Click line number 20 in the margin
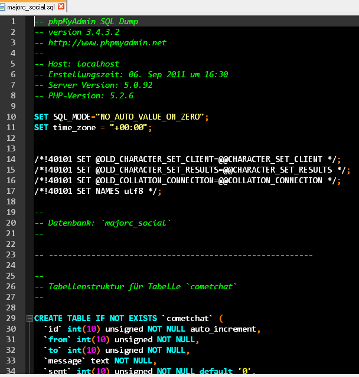Image resolution: width=359 pixels, height=377 pixels. tap(11, 223)
